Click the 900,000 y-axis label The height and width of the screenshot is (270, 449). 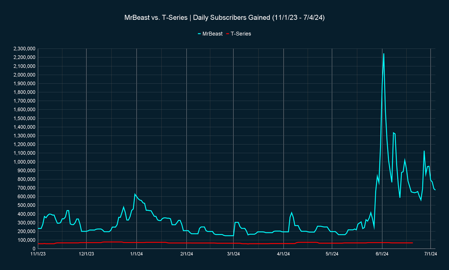coord(27,171)
